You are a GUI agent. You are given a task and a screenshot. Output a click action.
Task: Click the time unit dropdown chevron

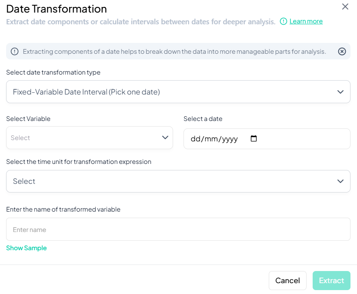click(x=340, y=181)
